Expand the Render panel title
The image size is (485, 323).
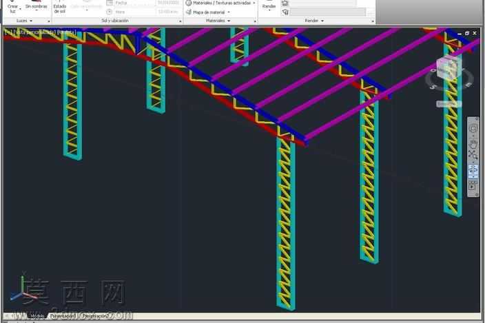[314, 21]
